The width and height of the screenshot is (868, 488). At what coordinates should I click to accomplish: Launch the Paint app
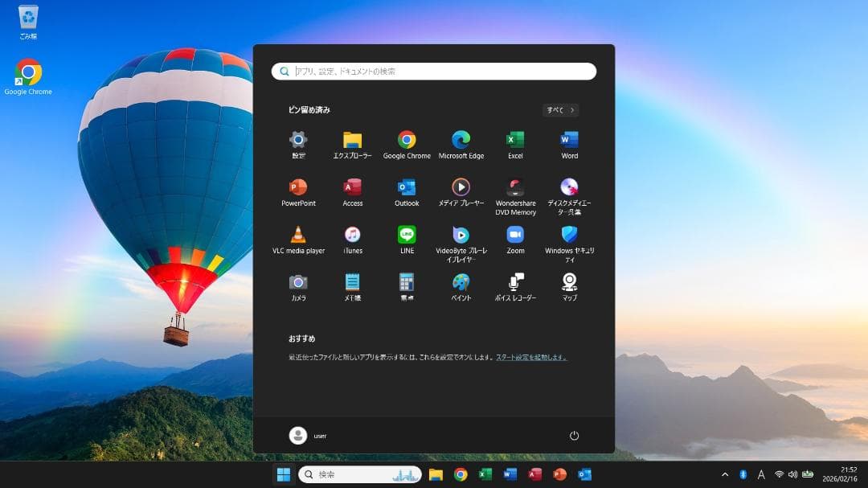click(x=461, y=288)
